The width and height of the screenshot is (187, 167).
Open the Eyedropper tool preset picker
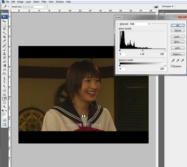[x=6, y=7]
